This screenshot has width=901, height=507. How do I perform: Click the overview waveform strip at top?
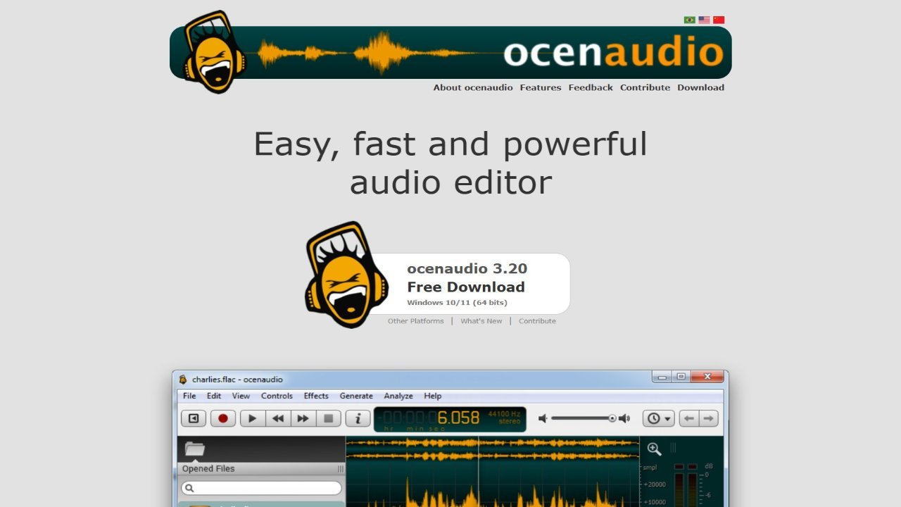493,449
